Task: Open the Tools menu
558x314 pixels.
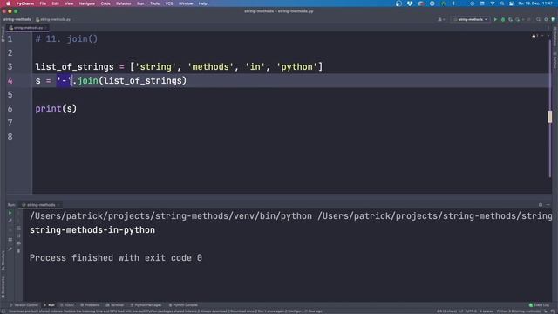Action: pos(154,3)
